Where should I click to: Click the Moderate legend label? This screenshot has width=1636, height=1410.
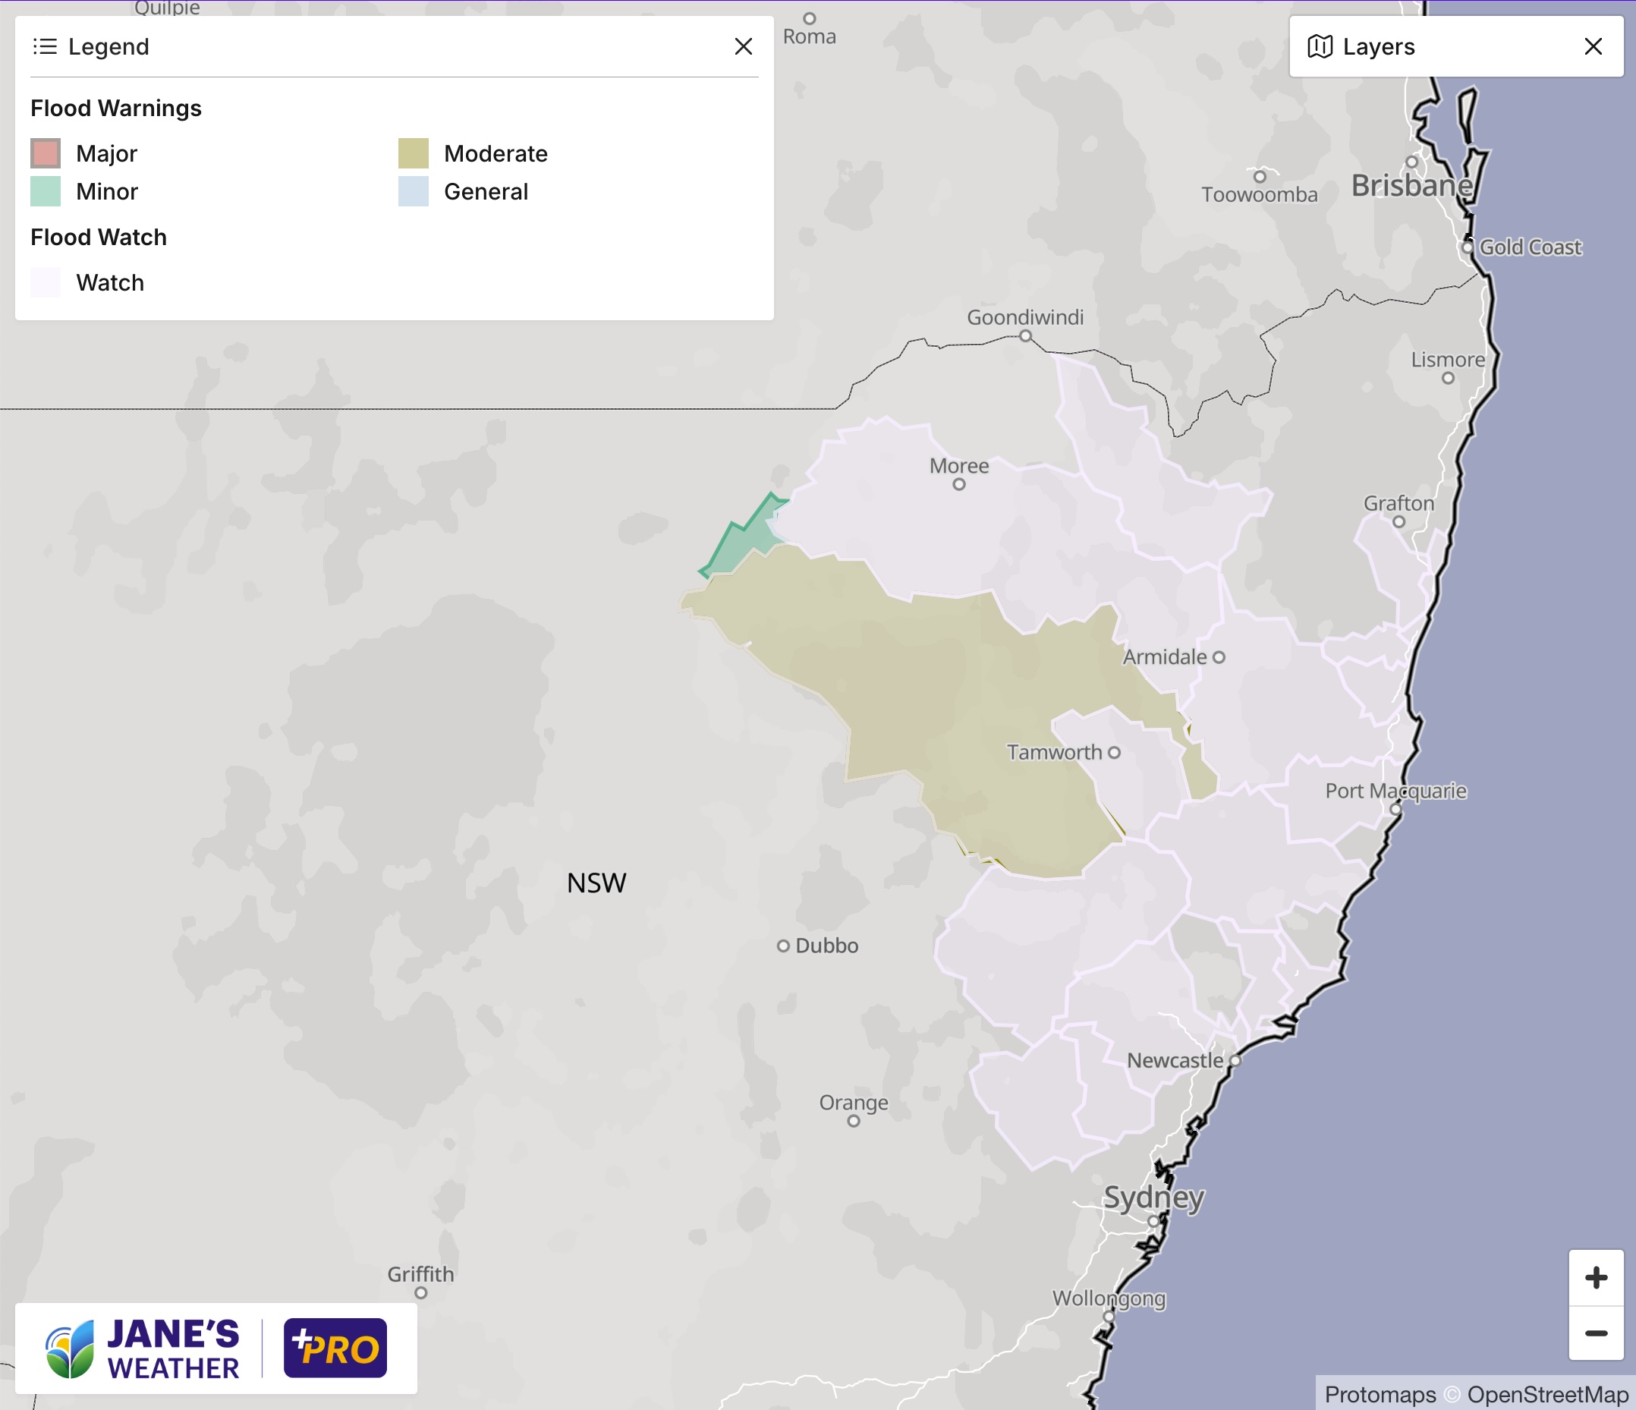pos(496,153)
